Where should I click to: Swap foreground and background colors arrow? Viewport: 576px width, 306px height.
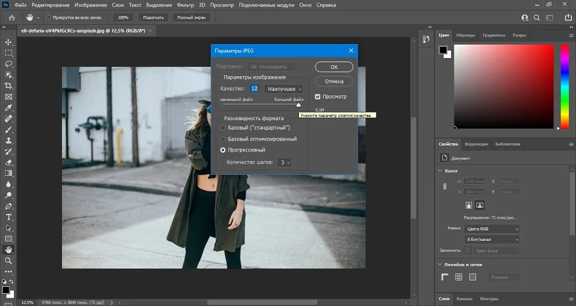coord(12,282)
